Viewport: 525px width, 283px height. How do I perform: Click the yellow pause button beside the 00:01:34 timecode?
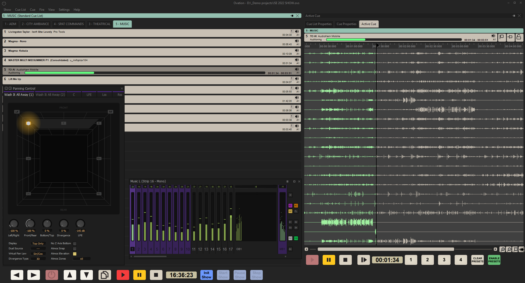coord(329,260)
